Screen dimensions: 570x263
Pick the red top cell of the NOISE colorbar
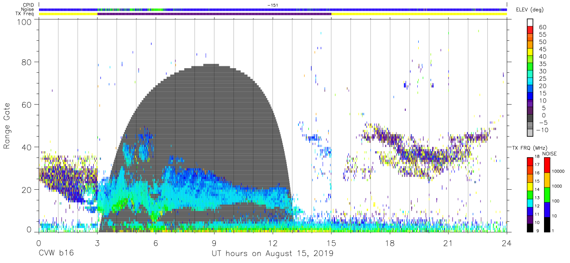[546, 165]
